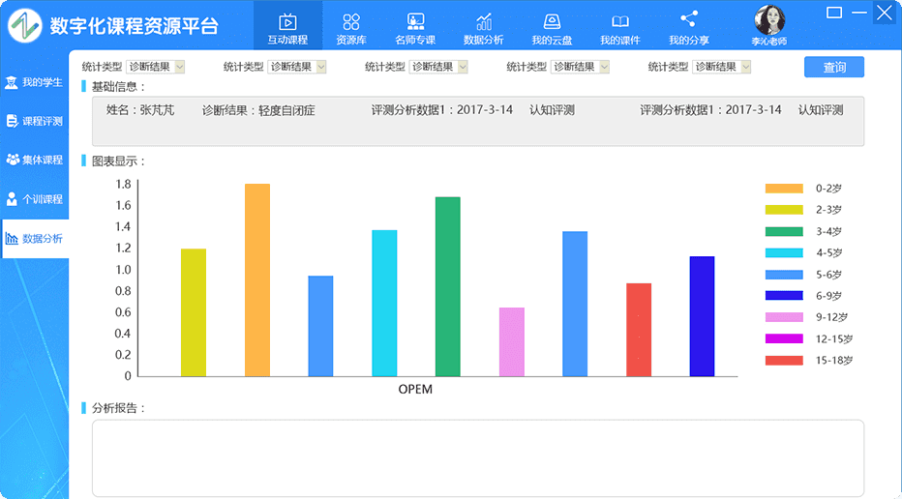Screen dimensions: 902x499
Task: Click the teacher avatar 李沁老师
Action: pyautogui.click(x=769, y=20)
